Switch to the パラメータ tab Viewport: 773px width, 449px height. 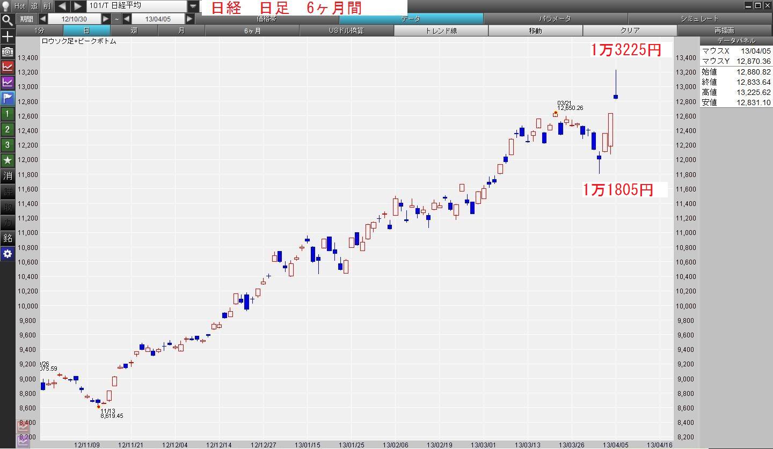(x=555, y=19)
